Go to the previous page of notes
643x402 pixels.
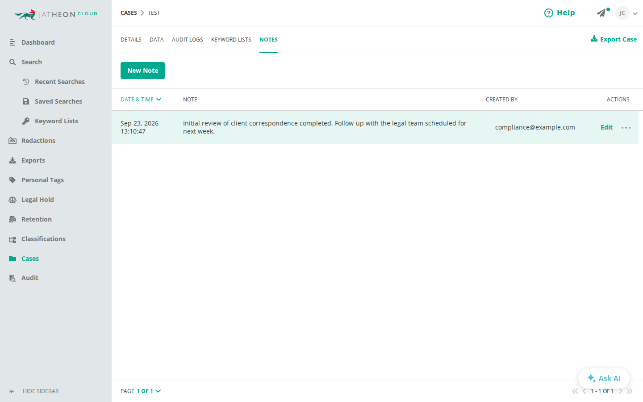coord(584,391)
